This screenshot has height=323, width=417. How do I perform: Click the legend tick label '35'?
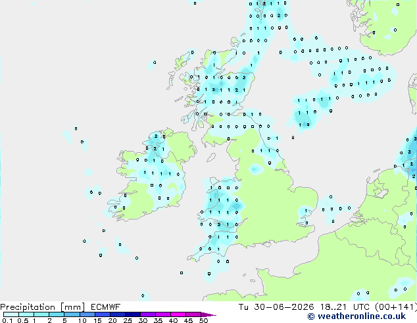tap(158, 320)
